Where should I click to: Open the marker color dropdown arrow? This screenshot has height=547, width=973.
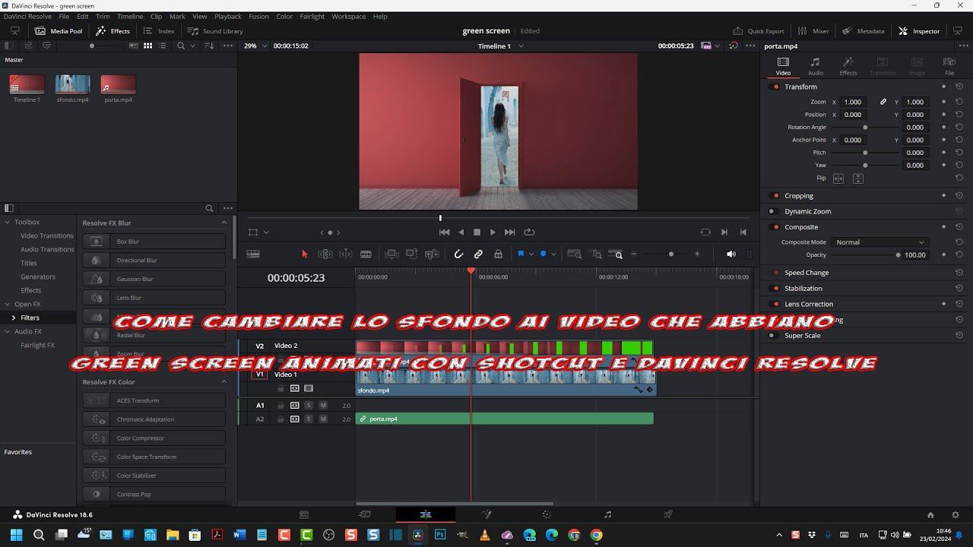click(x=553, y=255)
